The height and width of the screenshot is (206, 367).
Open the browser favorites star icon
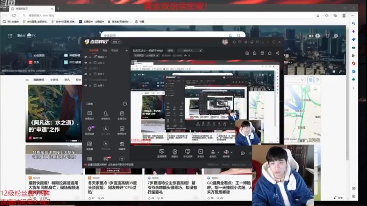pyautogui.click(x=327, y=16)
